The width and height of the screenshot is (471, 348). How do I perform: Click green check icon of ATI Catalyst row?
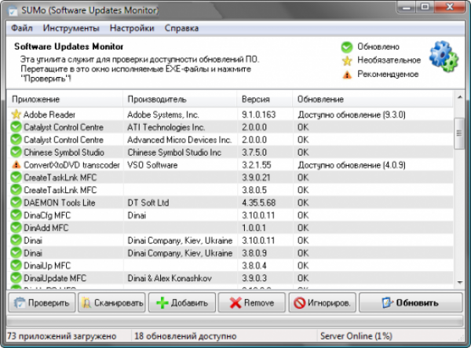click(x=16, y=126)
